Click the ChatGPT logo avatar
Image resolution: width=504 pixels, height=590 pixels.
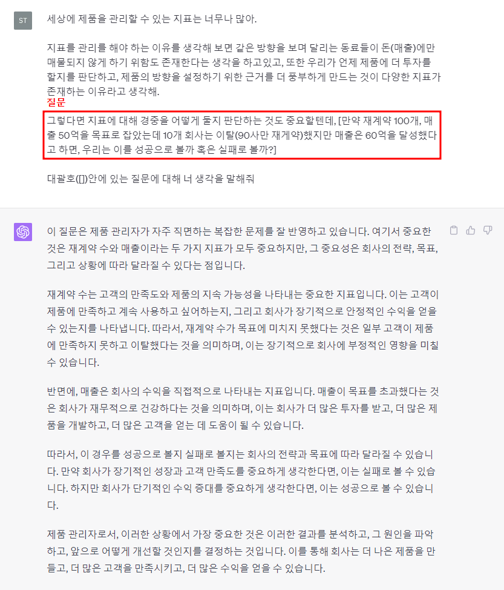pyautogui.click(x=23, y=232)
